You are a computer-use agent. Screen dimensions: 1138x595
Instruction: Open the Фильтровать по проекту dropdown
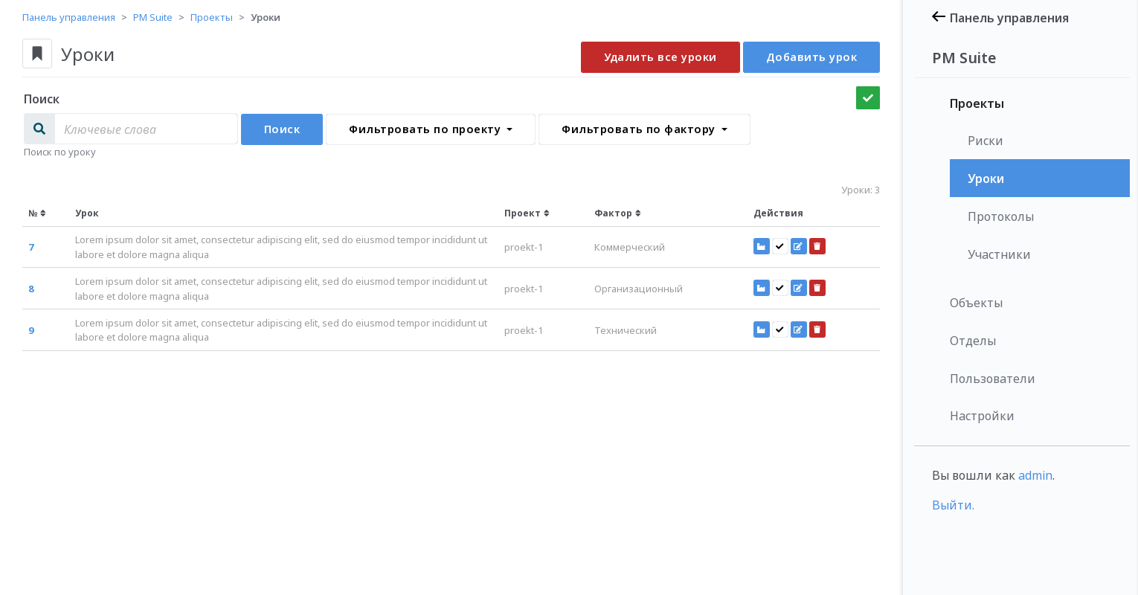[431, 129]
